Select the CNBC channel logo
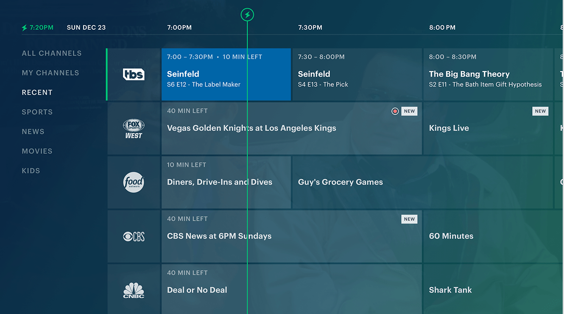Screen dimensions: 564x314 [134, 290]
